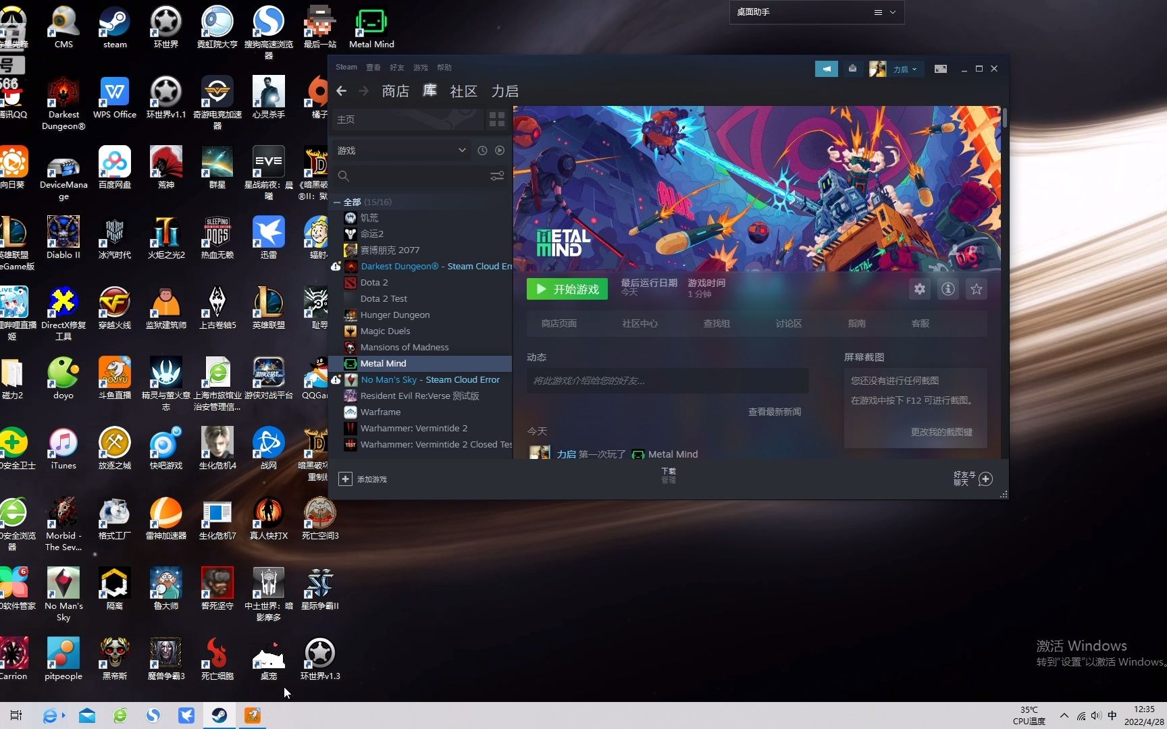The image size is (1167, 729).
Task: Open advanced library filter sliders icon
Action: (x=497, y=176)
